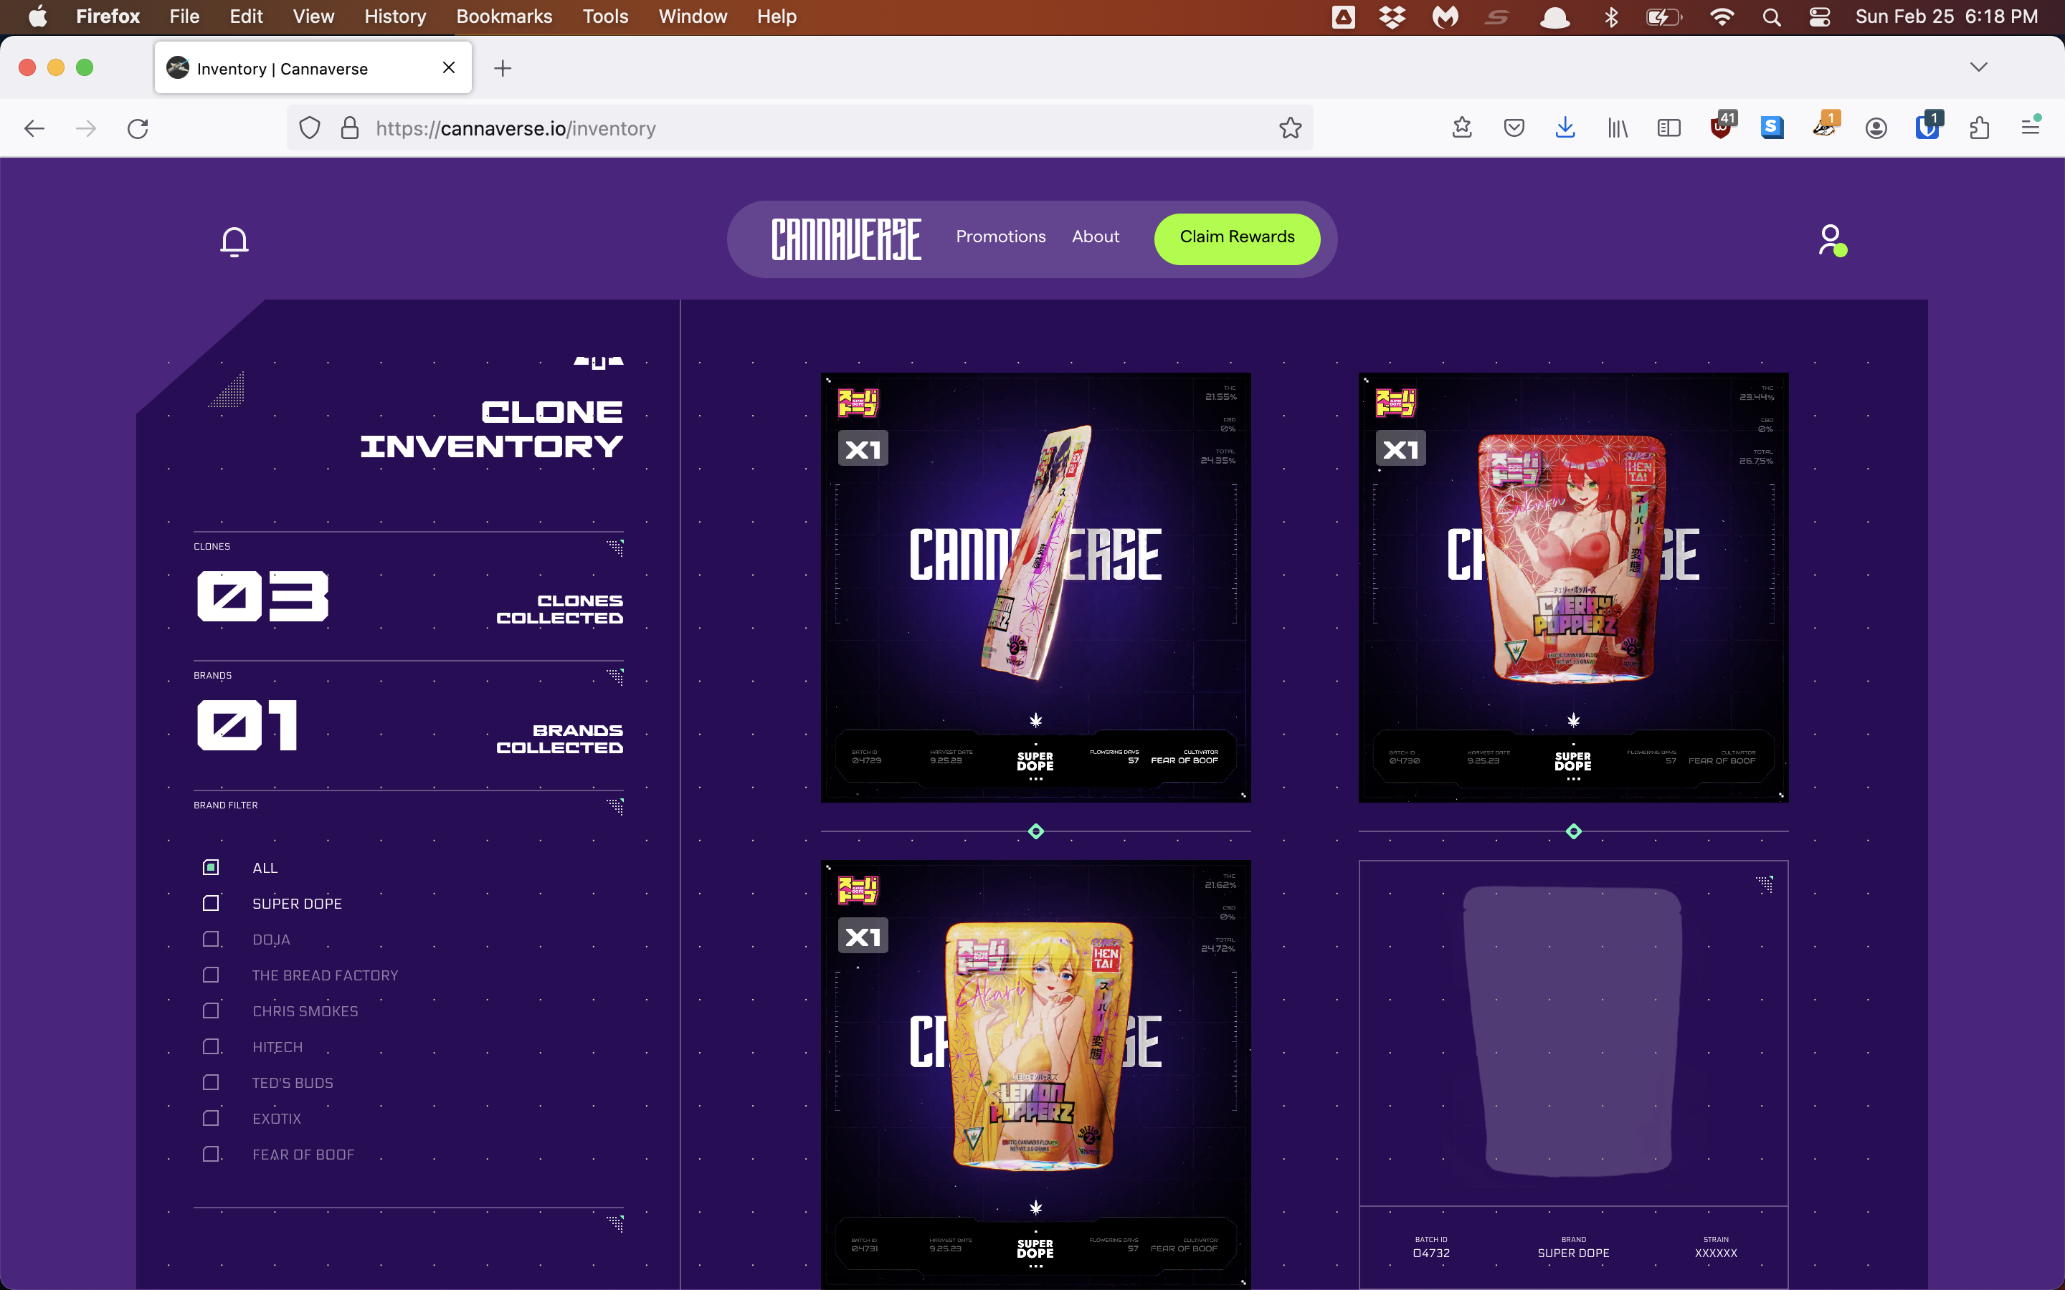The image size is (2065, 1290).
Task: Click the Firefox extensions puzzle icon
Action: point(1979,128)
